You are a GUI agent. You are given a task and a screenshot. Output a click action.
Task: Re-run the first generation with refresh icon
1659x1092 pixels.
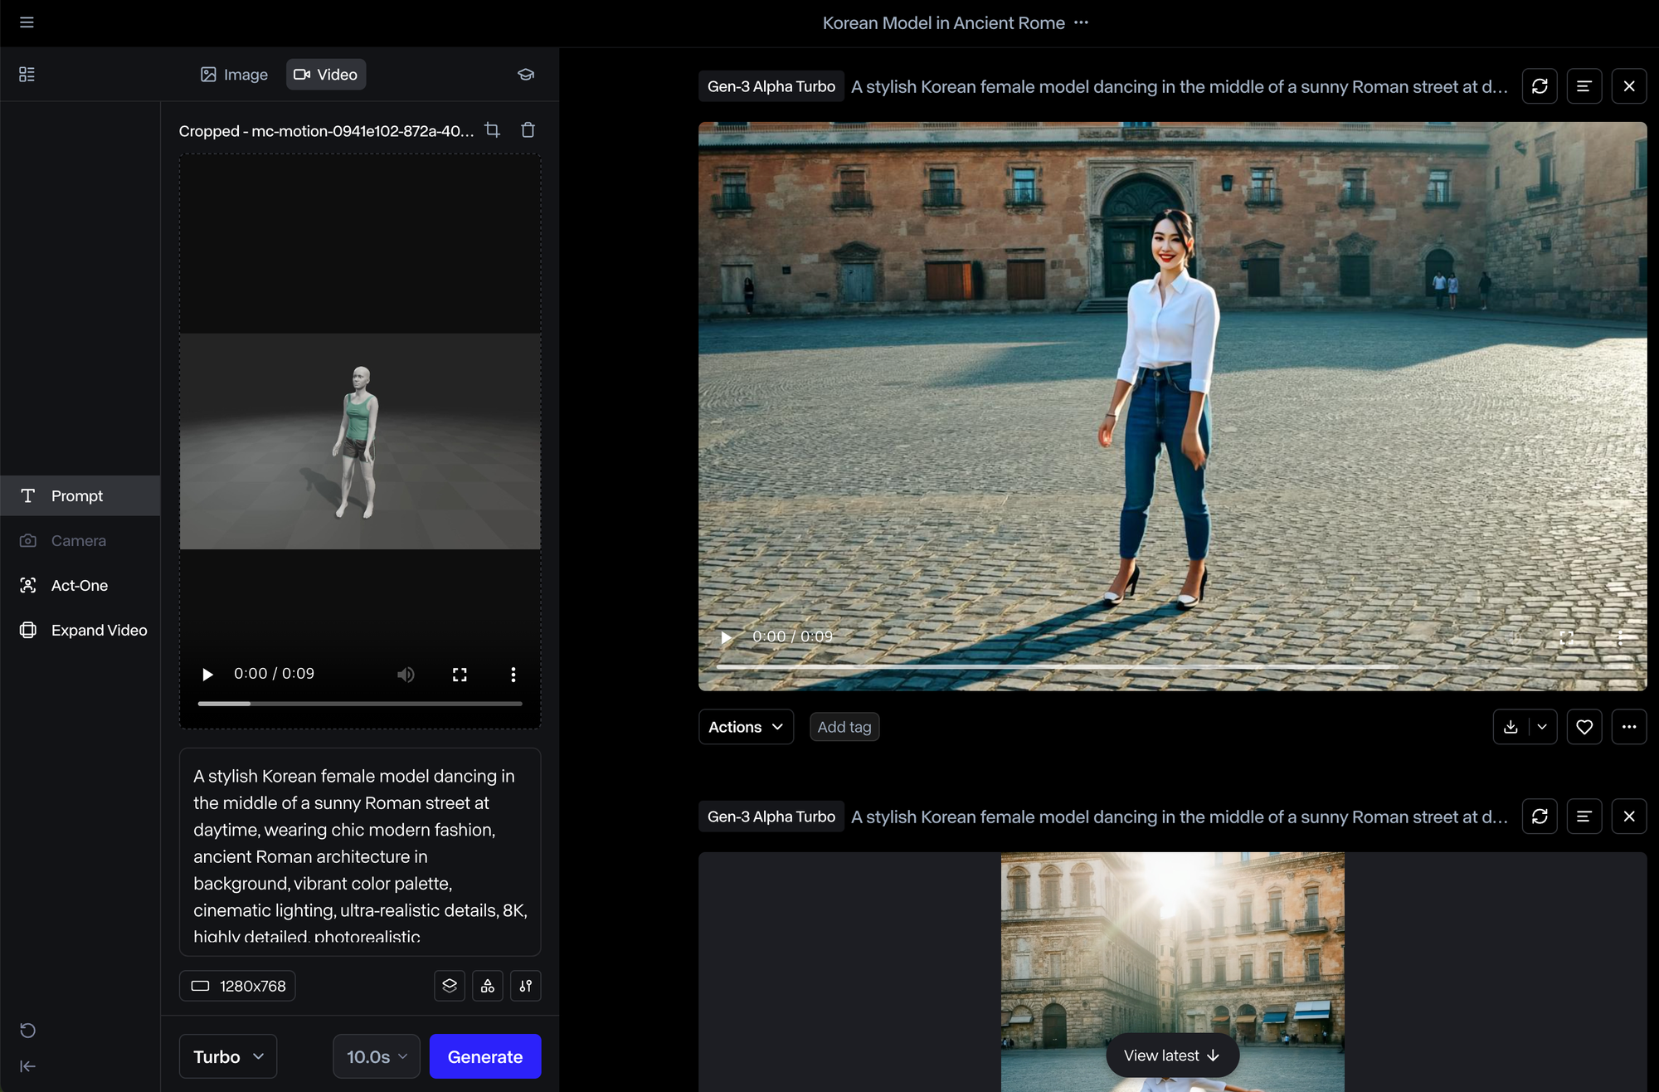click(x=1540, y=86)
